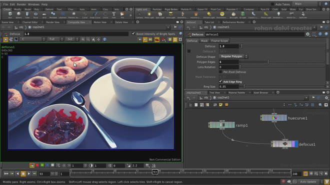The height and width of the screenshot is (185, 330).
Task: Switch to the Render View tab
Action: [52, 22]
